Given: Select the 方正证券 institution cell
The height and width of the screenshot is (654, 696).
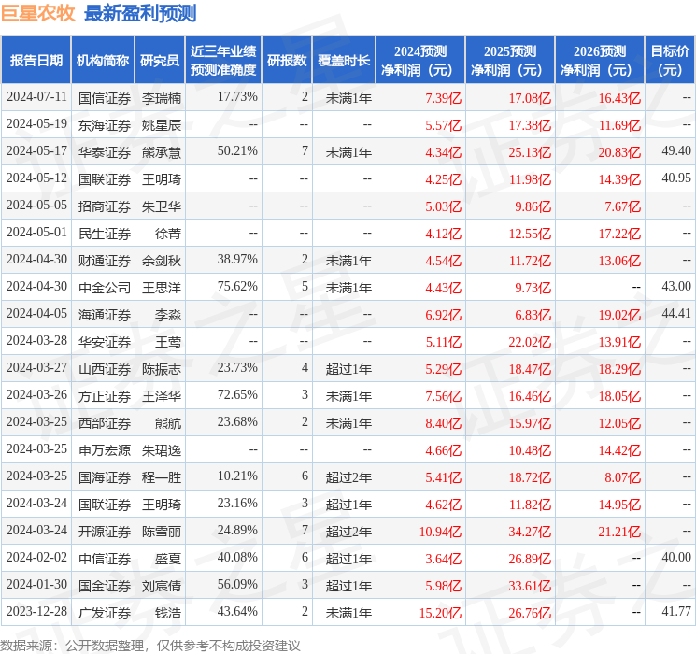Looking at the screenshot, I should (x=105, y=395).
